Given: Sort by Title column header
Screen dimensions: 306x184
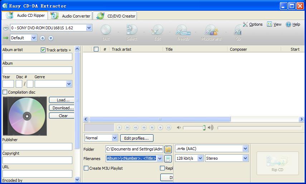Looking at the screenshot, I should point(195,49).
